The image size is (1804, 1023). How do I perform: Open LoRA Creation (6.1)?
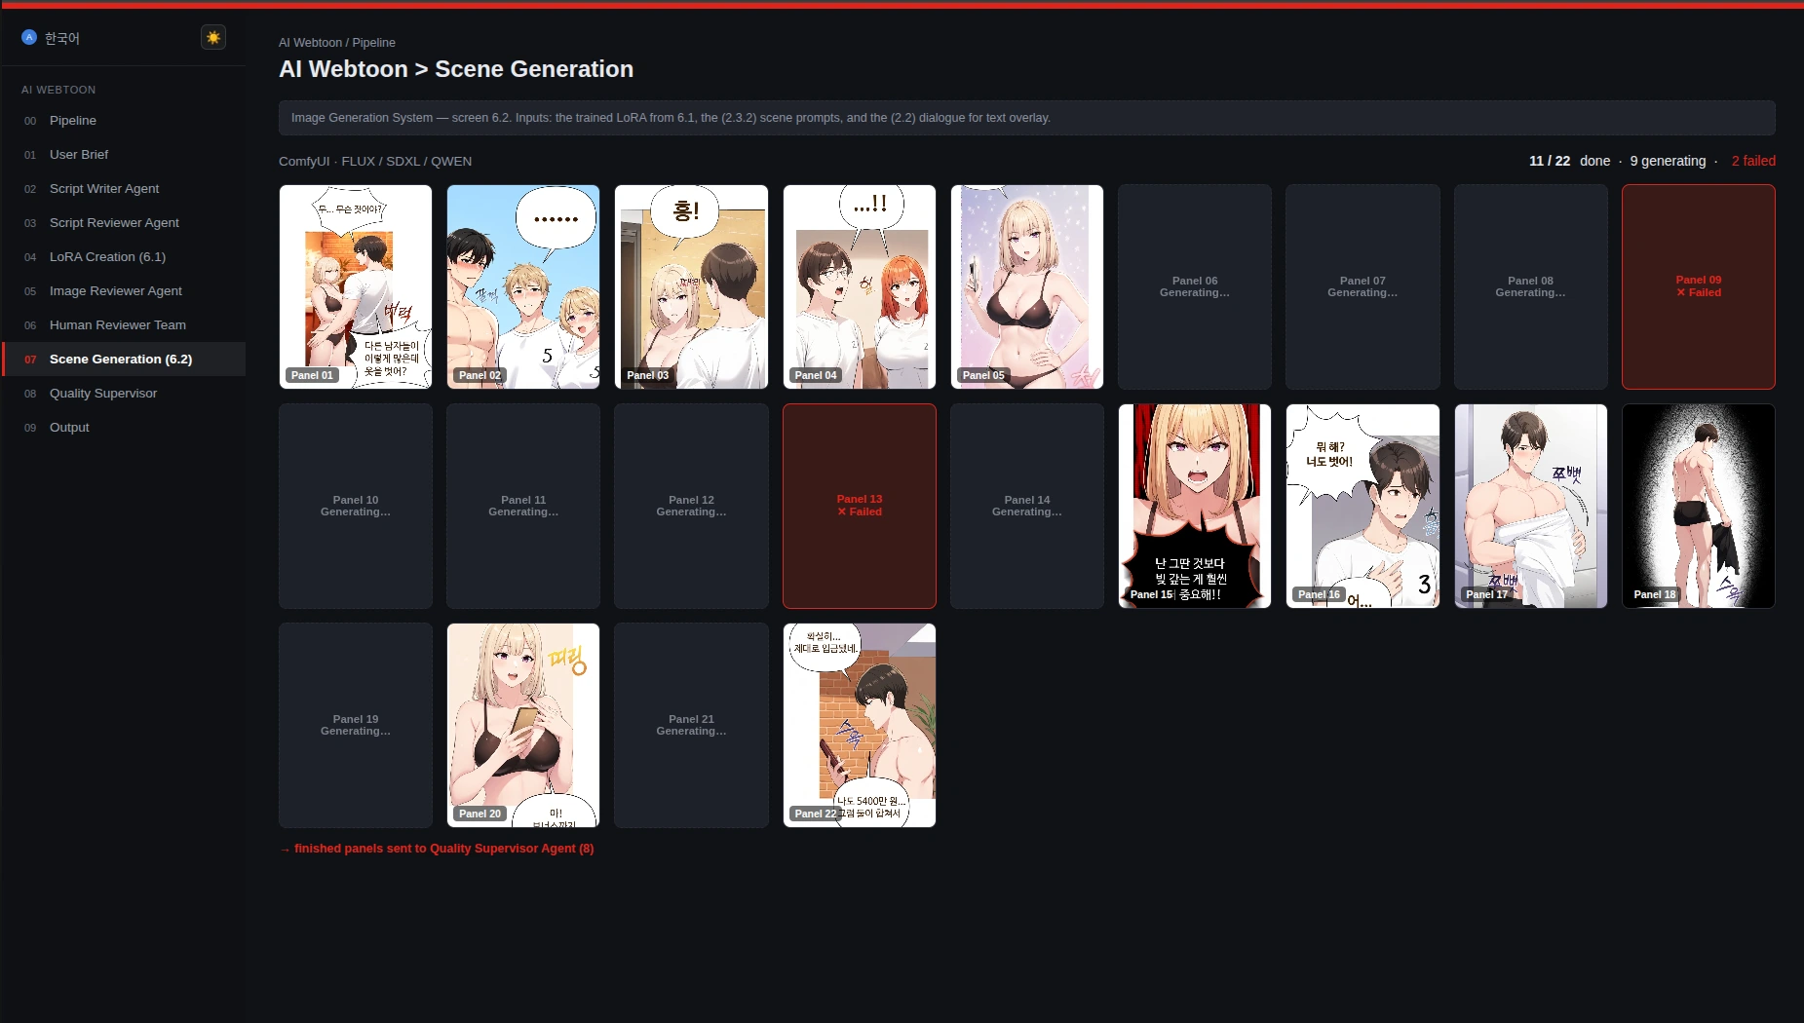124,257
